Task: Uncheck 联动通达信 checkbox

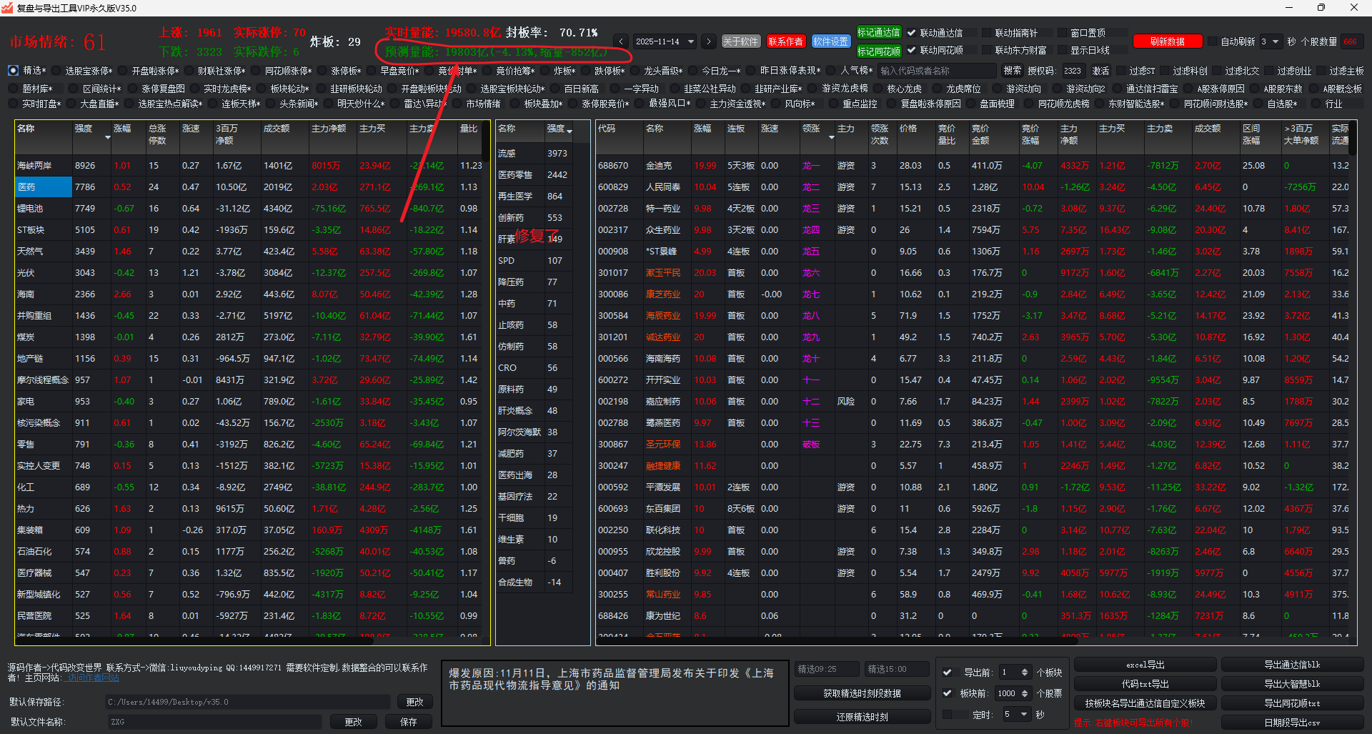Action: (x=912, y=33)
